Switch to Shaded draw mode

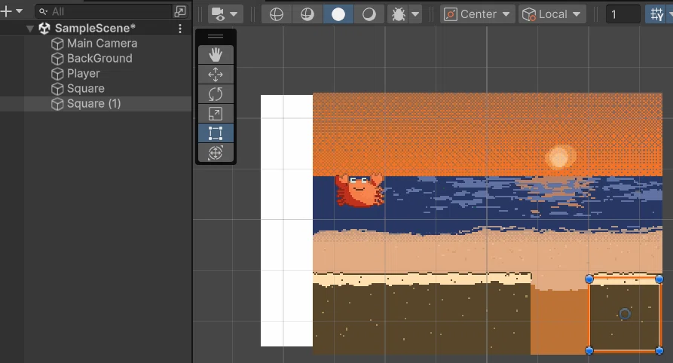(338, 14)
